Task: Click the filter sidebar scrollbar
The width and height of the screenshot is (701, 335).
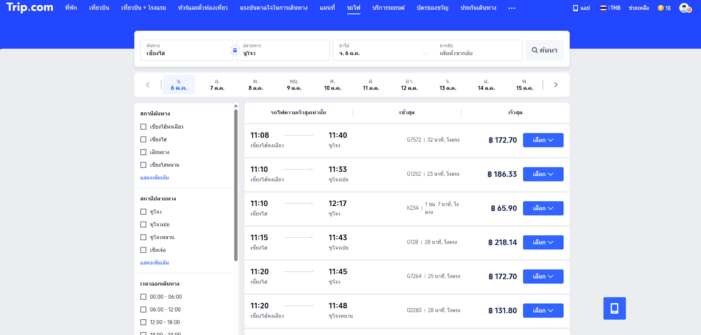Action: tap(236, 184)
